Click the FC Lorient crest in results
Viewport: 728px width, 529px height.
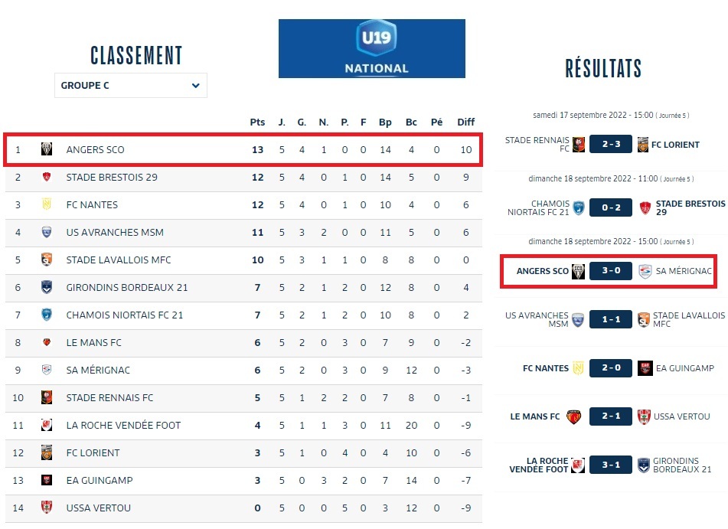(x=643, y=145)
